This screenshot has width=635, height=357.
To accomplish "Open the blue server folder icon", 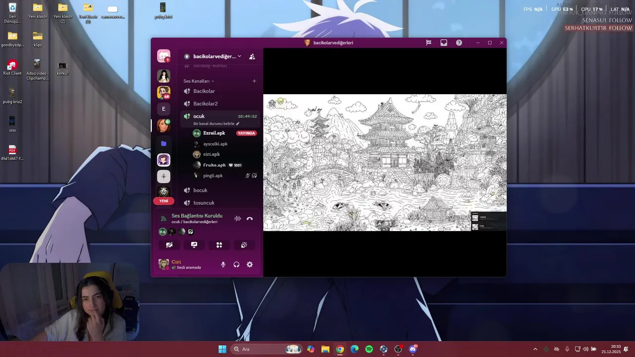I will [x=164, y=143].
